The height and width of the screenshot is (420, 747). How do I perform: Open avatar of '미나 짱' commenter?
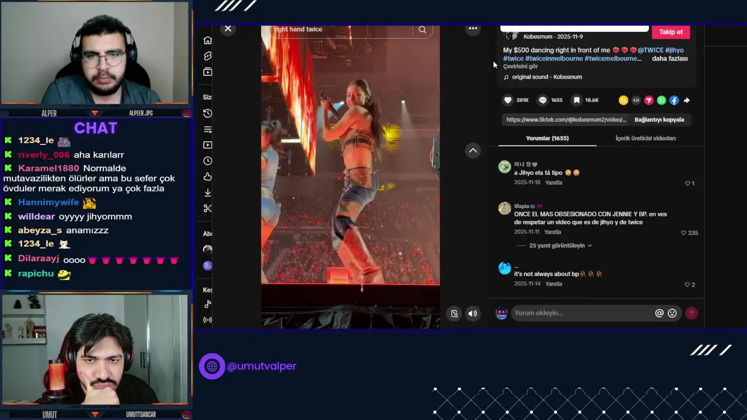click(505, 167)
